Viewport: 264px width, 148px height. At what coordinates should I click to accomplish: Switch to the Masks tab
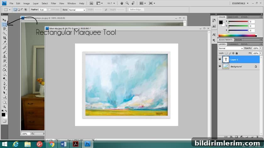tap(239, 40)
